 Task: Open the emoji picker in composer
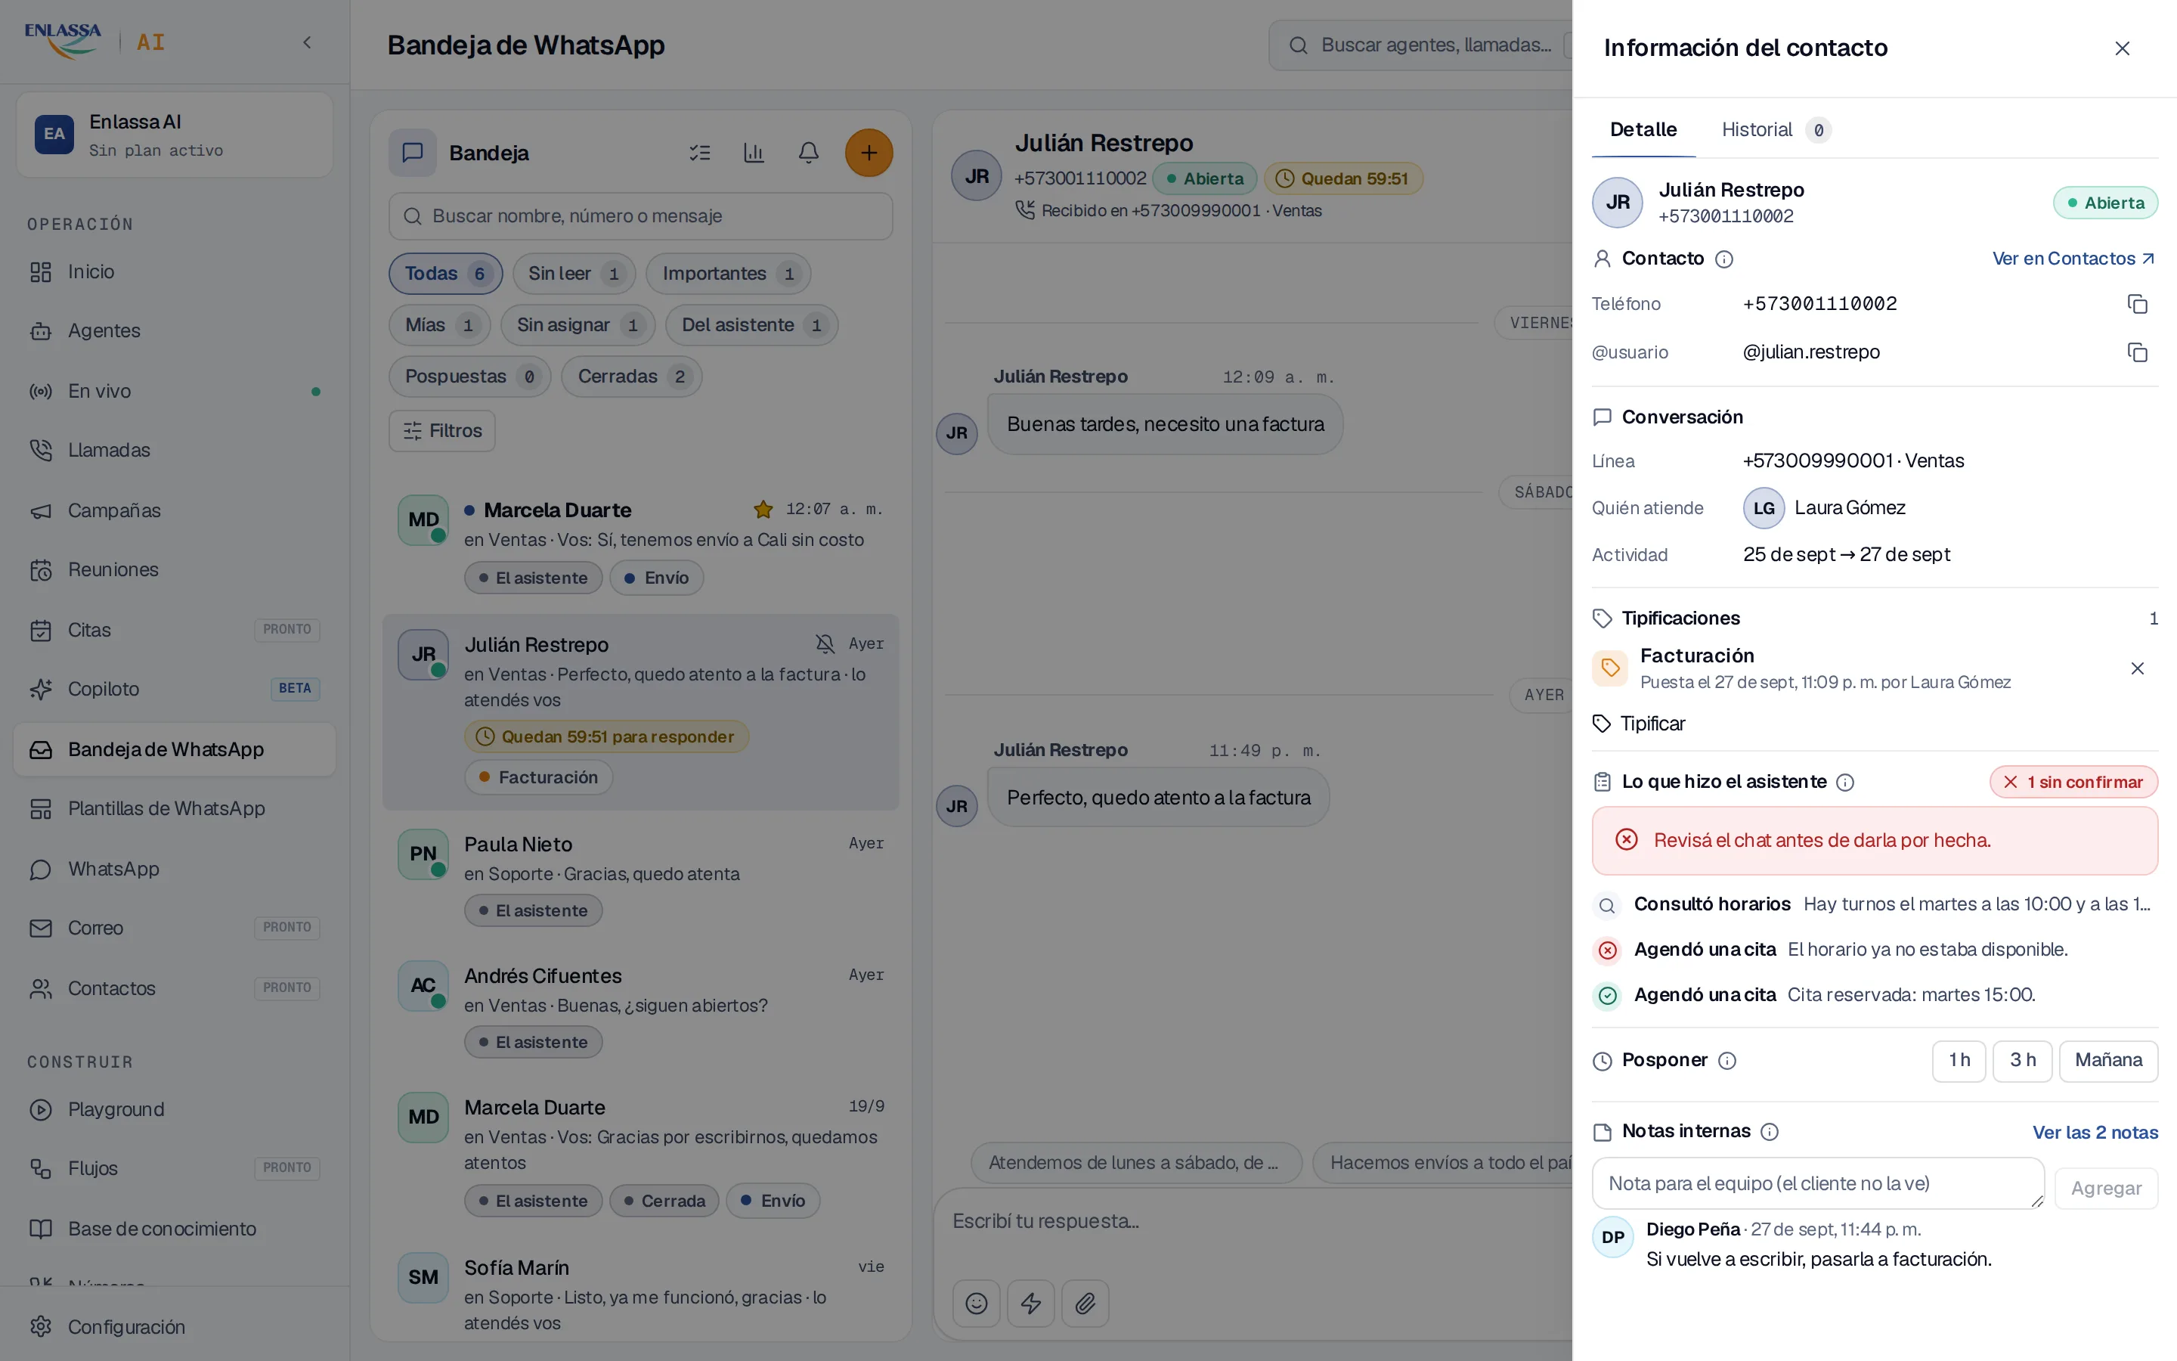[x=976, y=1303]
